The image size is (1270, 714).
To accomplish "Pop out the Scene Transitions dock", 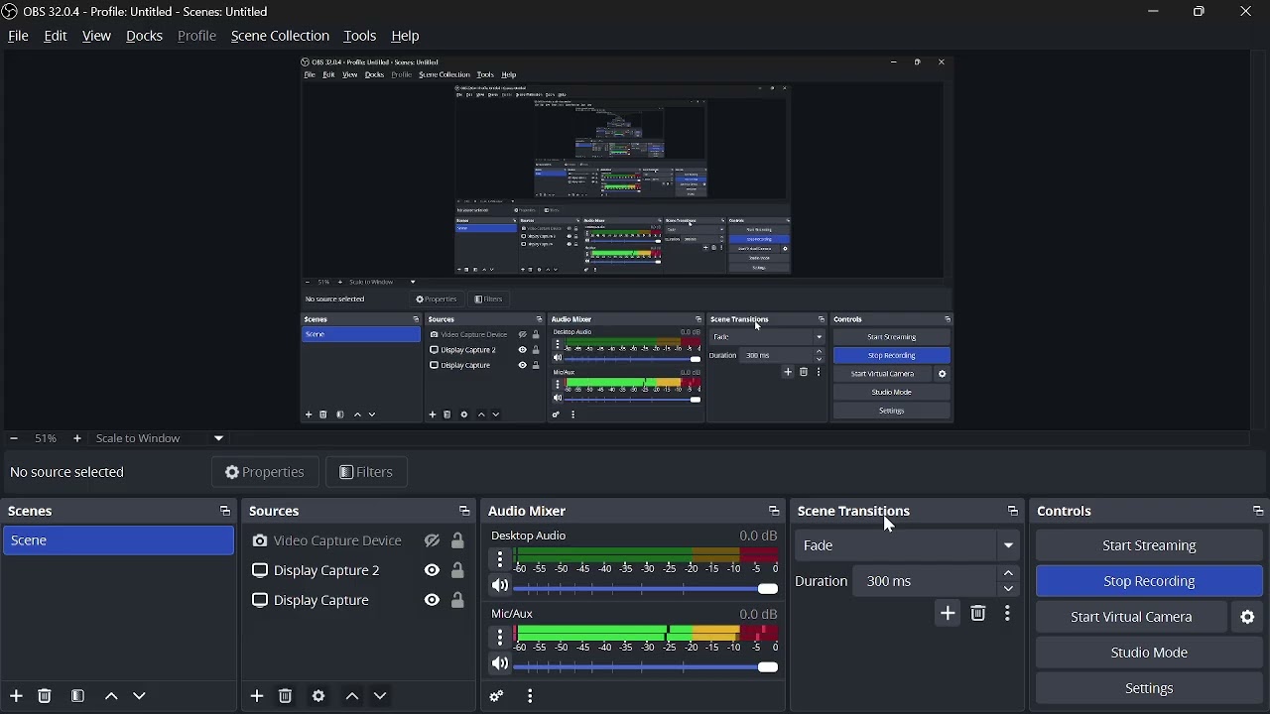I will tap(1013, 512).
